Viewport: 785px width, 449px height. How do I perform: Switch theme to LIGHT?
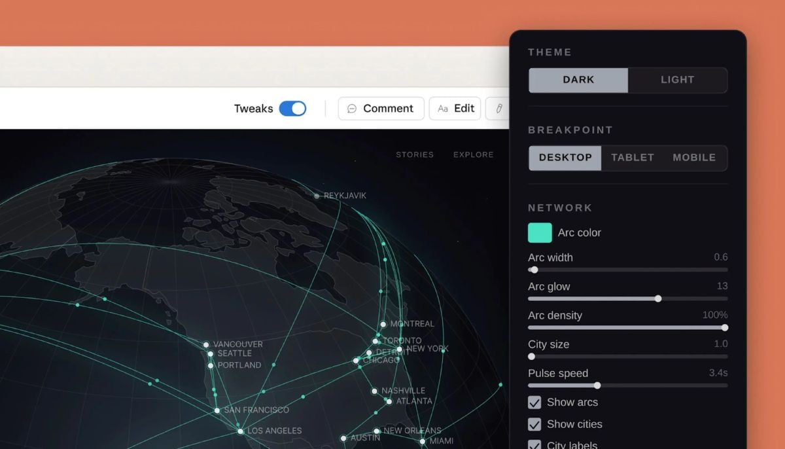click(x=678, y=80)
